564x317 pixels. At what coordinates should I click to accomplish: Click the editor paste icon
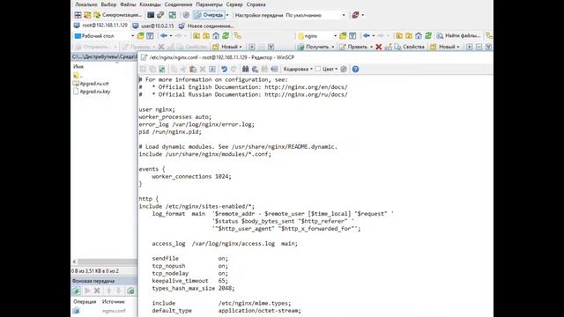click(193, 69)
